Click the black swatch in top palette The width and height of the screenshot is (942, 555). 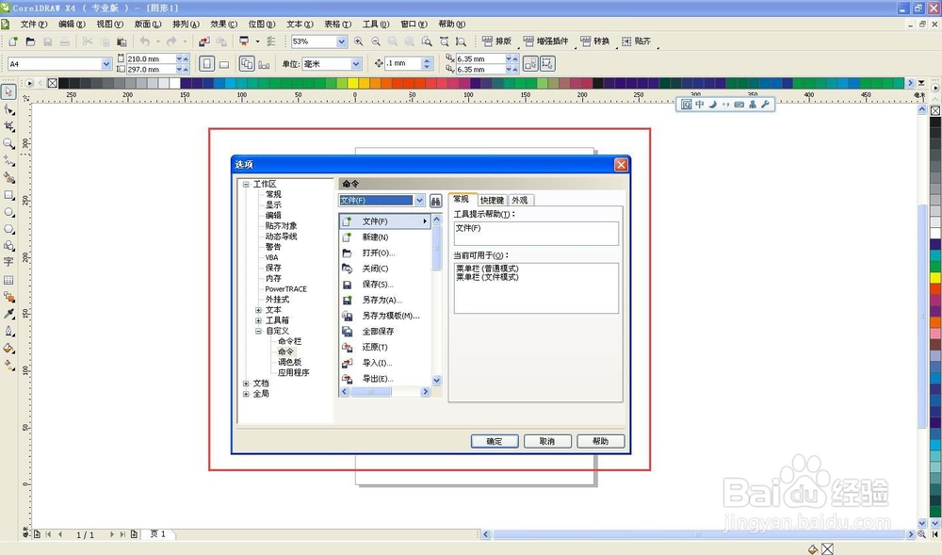pos(64,83)
